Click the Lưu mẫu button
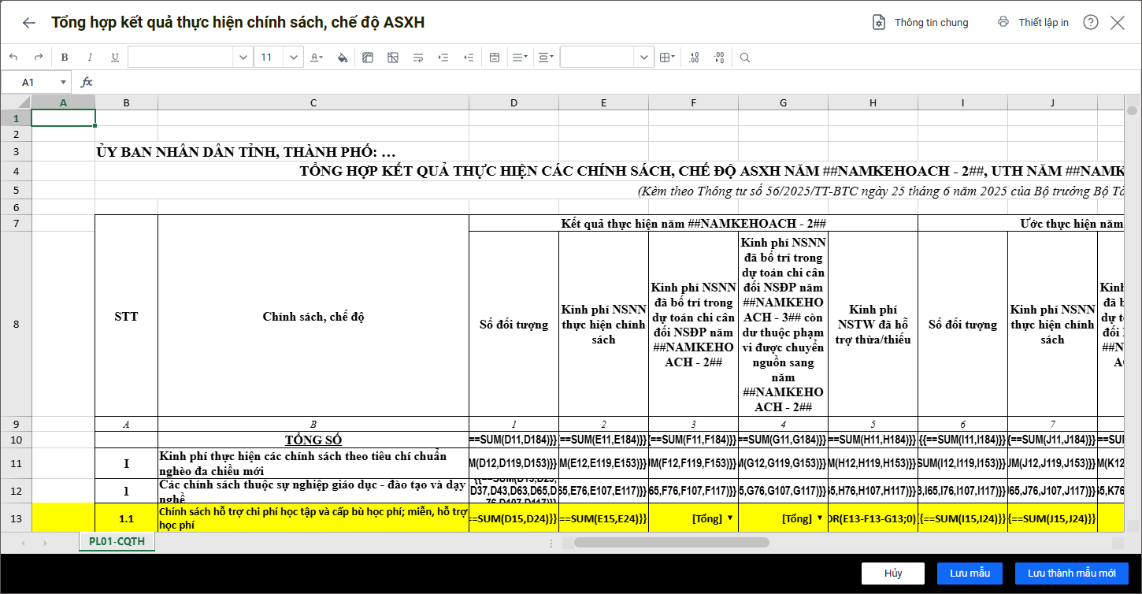1142x594 pixels. (969, 573)
